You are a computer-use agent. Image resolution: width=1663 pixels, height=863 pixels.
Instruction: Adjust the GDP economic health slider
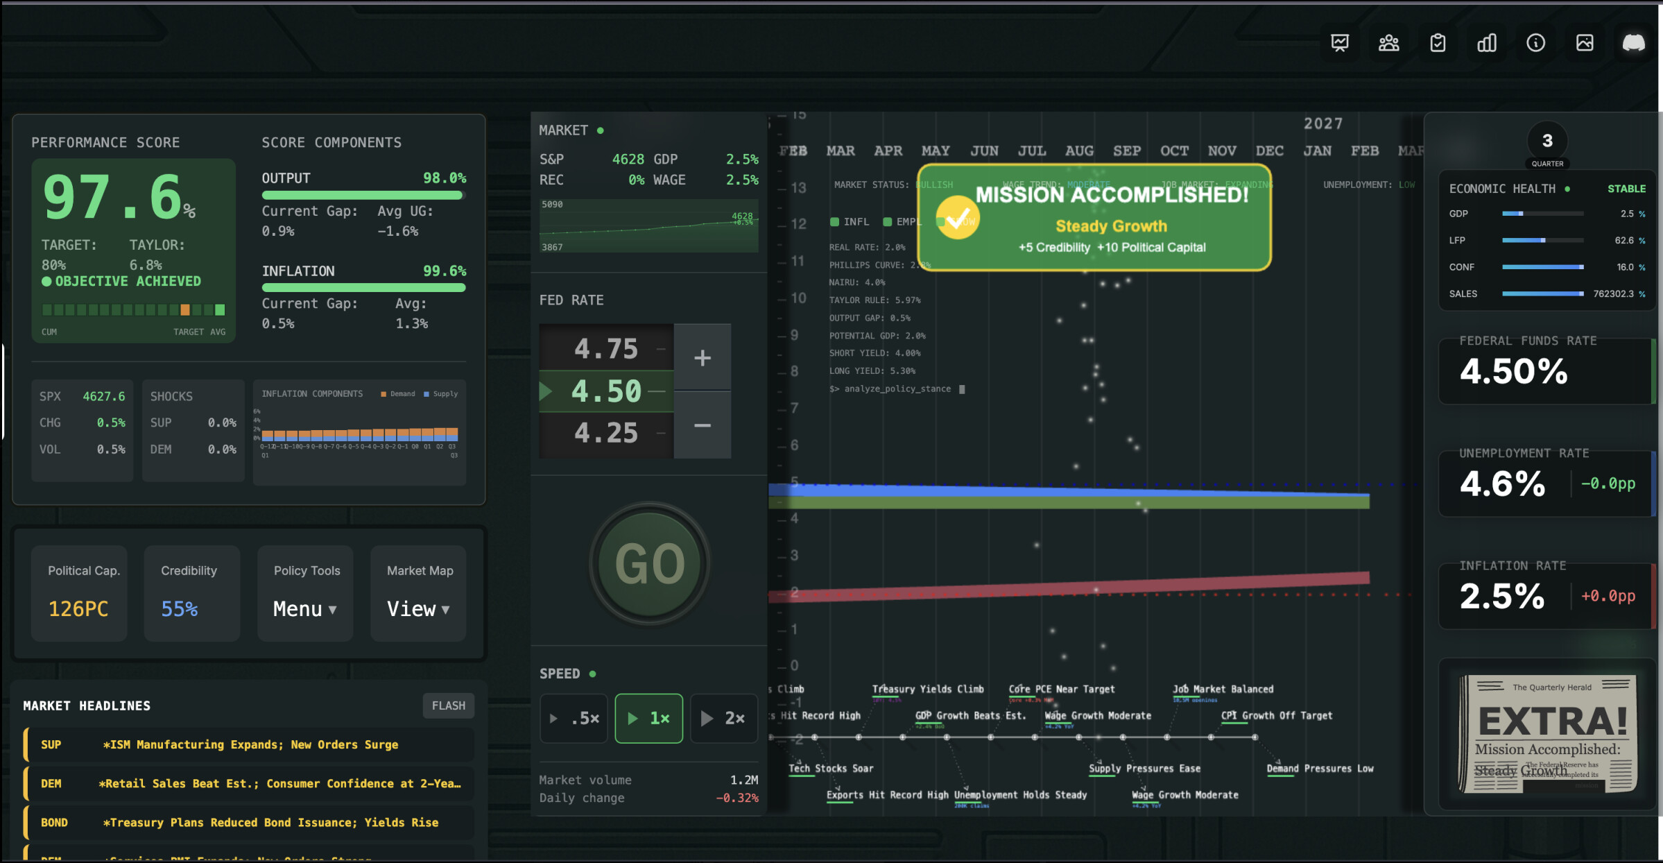click(x=1542, y=213)
